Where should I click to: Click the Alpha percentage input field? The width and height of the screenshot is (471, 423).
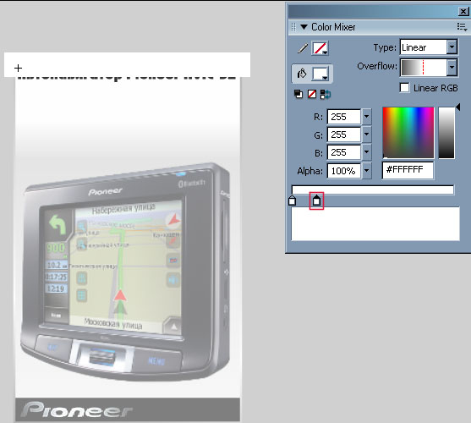click(343, 171)
